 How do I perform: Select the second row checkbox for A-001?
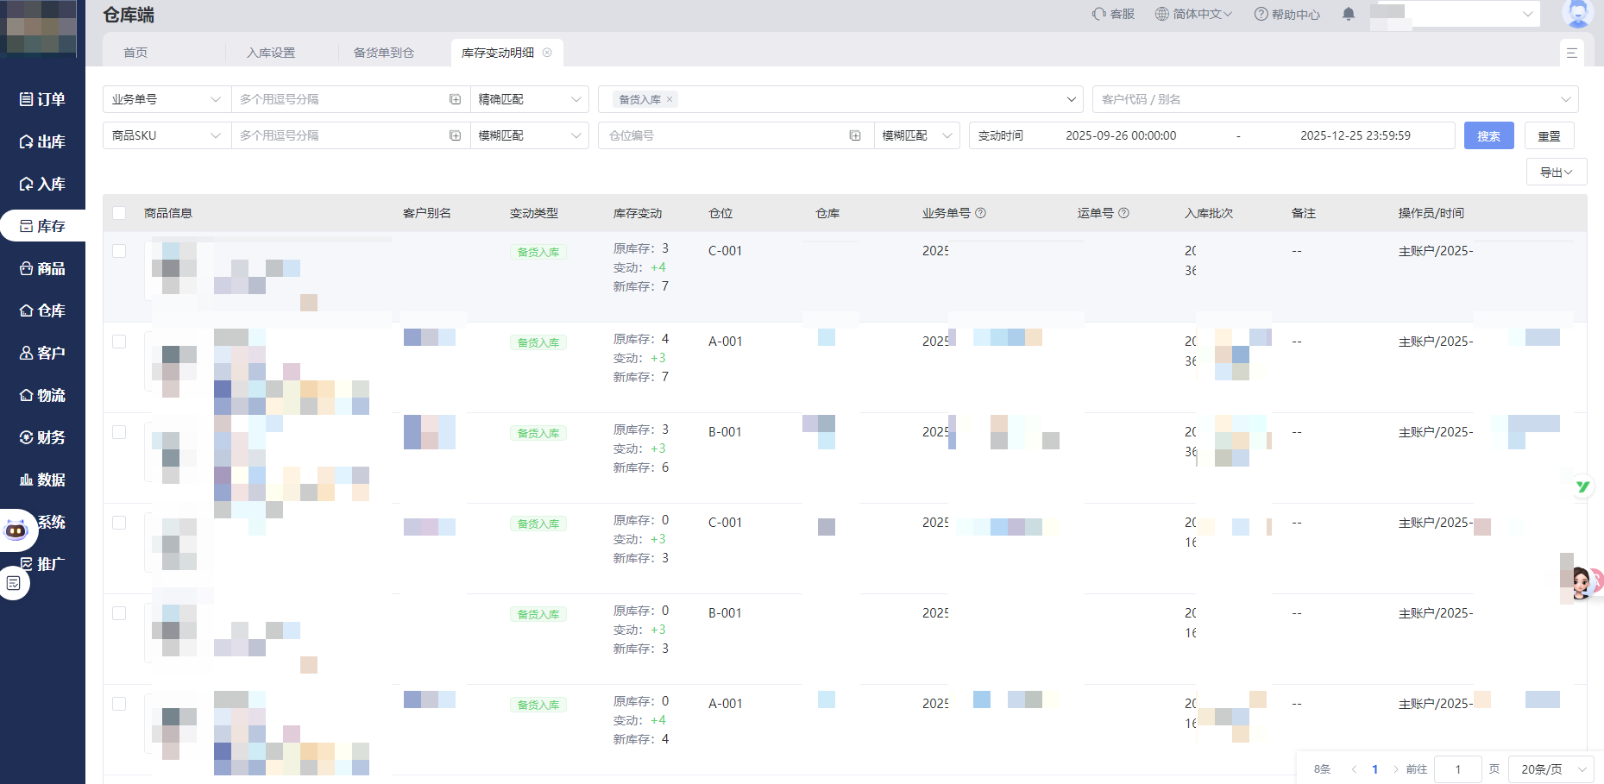pos(119,342)
